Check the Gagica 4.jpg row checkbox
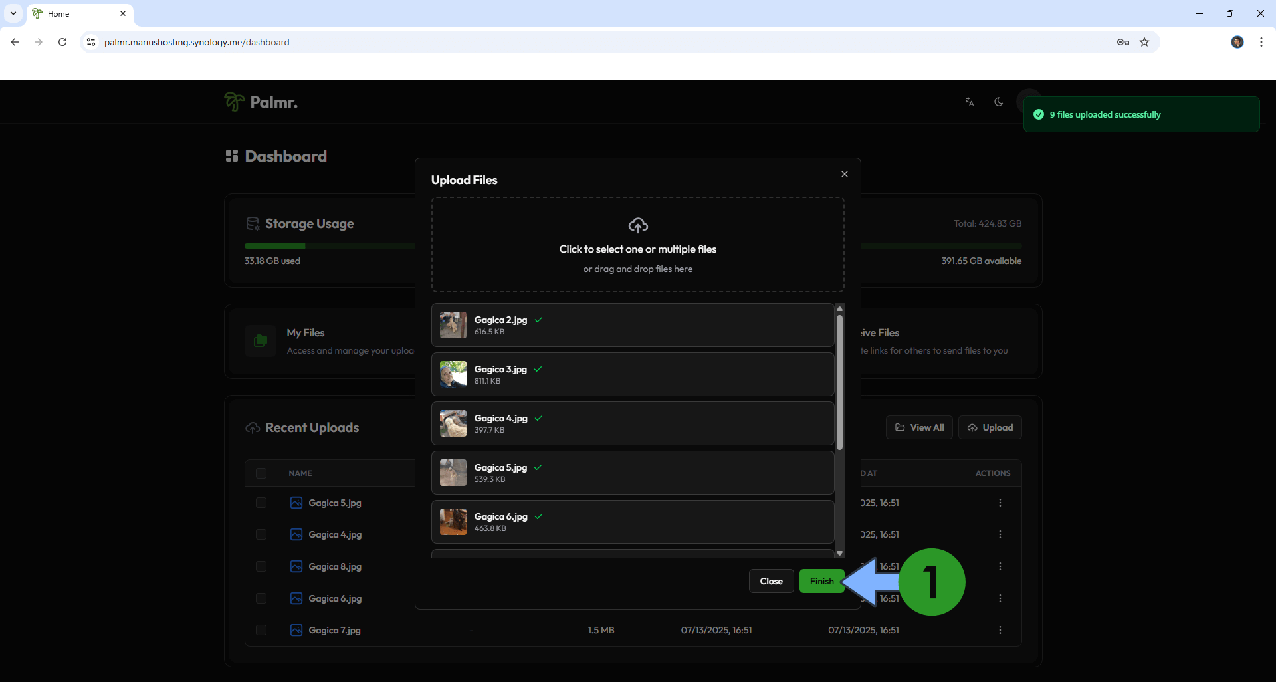The image size is (1276, 682). (x=261, y=534)
